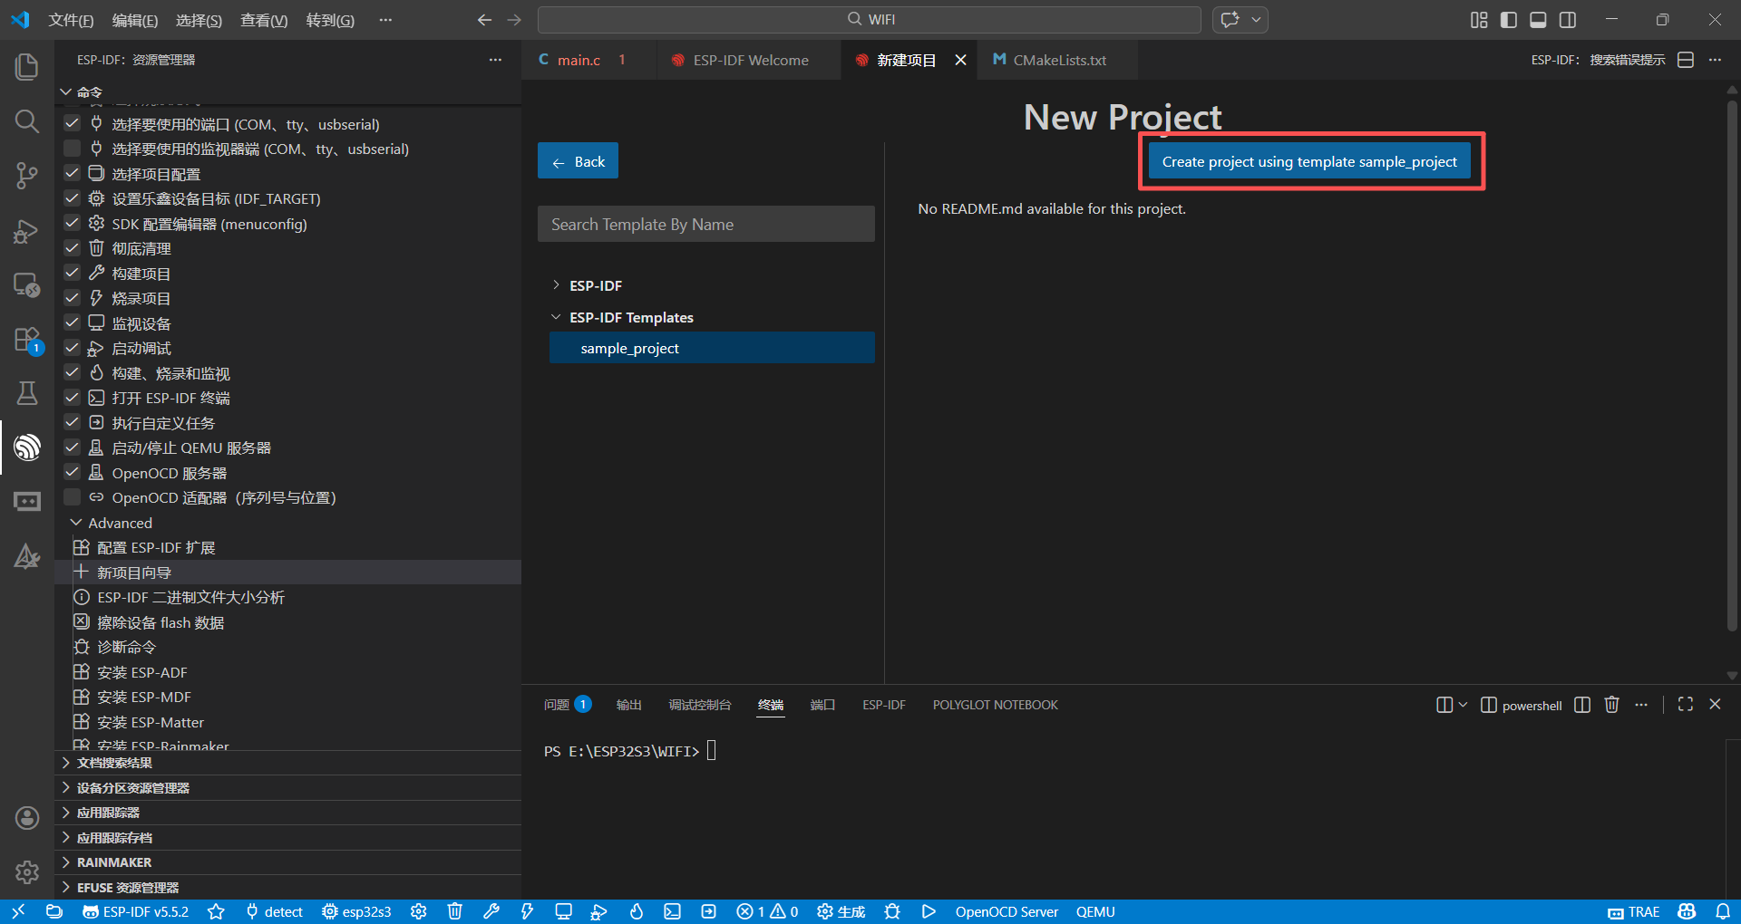1741x924 pixels.
Task: Collapse ESP-IDF Templates group
Action: (x=556, y=317)
